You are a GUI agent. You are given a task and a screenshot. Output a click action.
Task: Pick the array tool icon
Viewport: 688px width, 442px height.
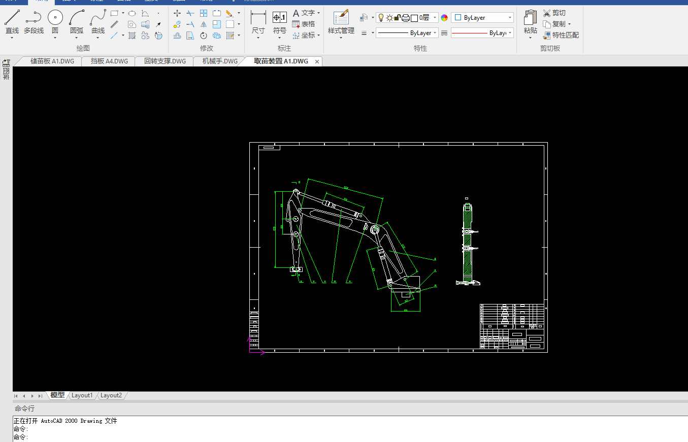[204, 13]
